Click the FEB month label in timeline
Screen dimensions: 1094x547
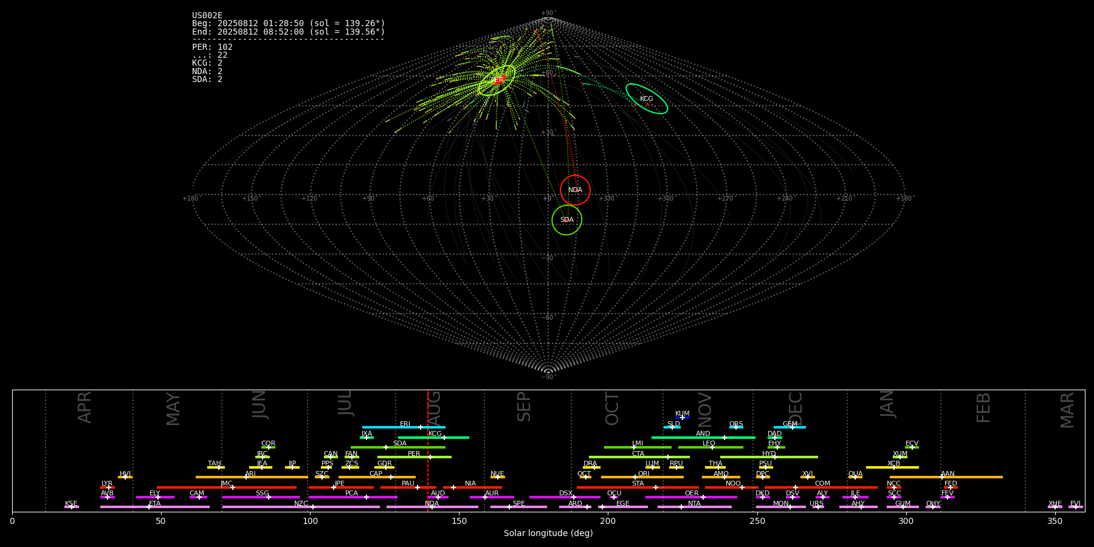tap(983, 408)
